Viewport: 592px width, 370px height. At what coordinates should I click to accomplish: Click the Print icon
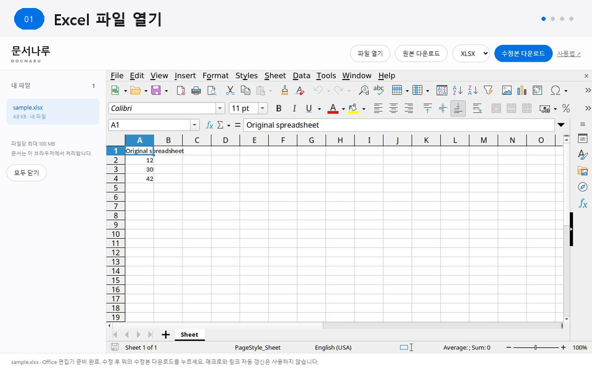196,90
